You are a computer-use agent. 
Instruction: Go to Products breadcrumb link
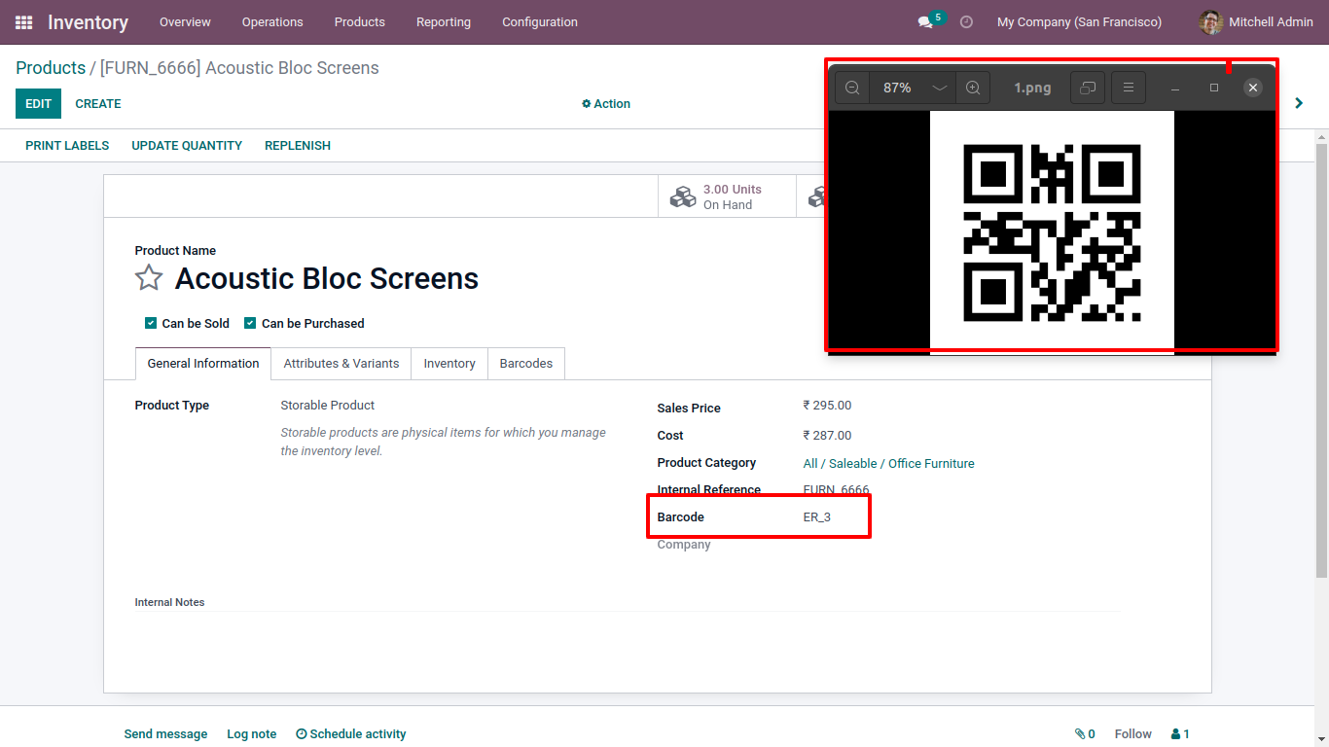click(51, 68)
